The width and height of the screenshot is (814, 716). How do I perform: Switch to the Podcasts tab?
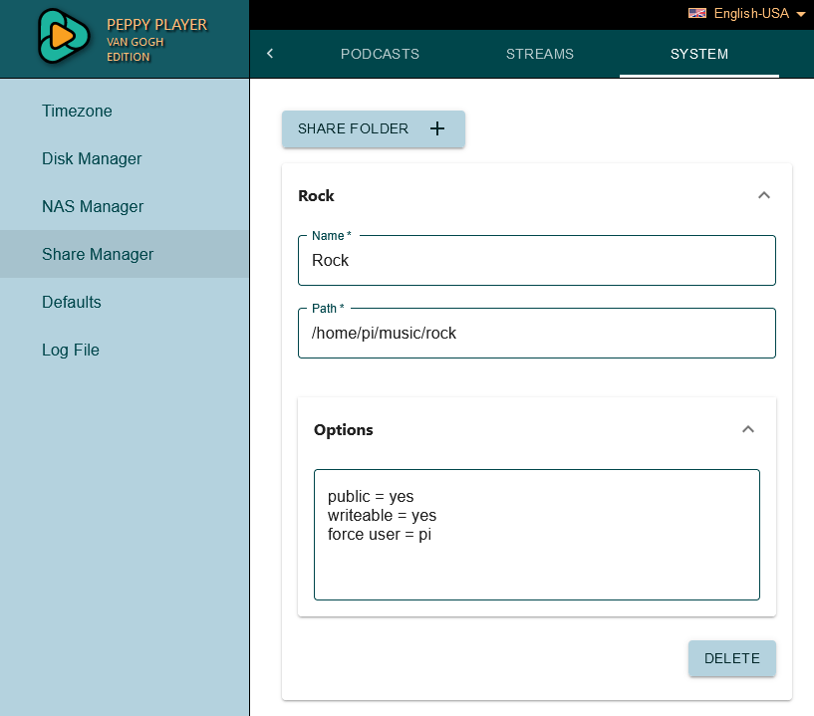380,54
